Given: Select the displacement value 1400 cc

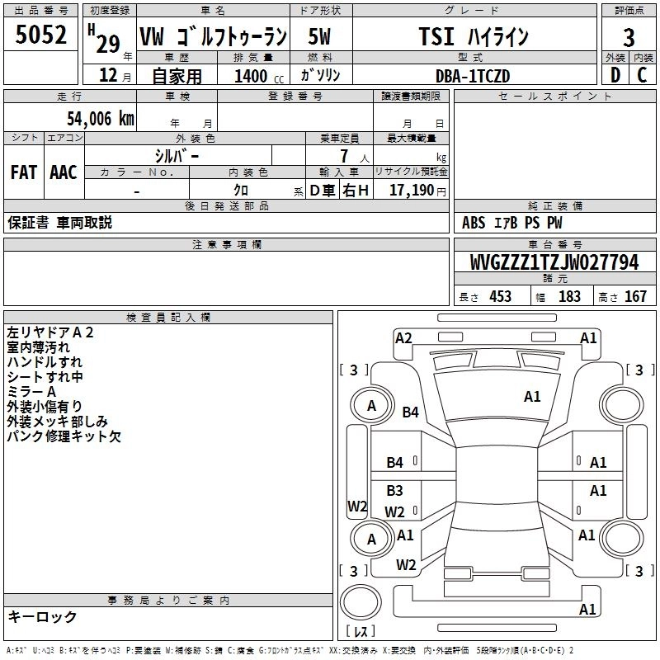Looking at the screenshot, I should point(259,76).
